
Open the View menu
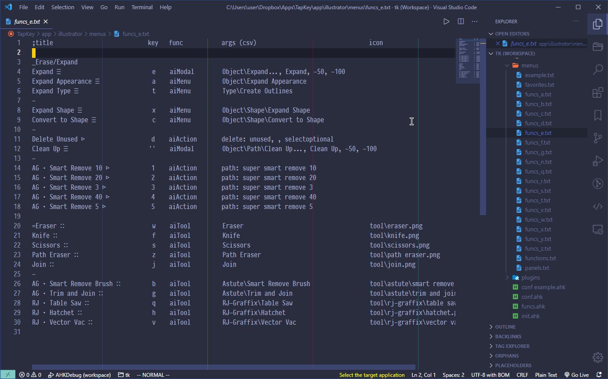pos(87,7)
